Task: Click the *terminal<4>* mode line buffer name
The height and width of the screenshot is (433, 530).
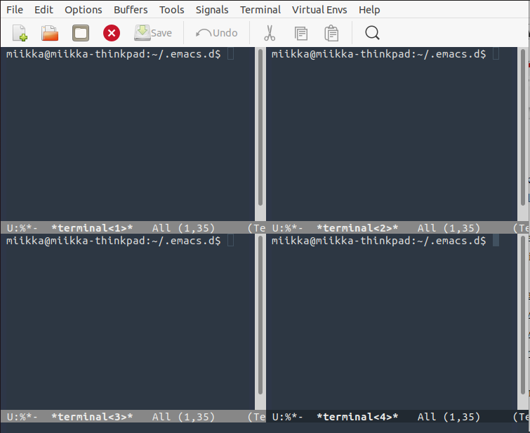Action: point(357,417)
